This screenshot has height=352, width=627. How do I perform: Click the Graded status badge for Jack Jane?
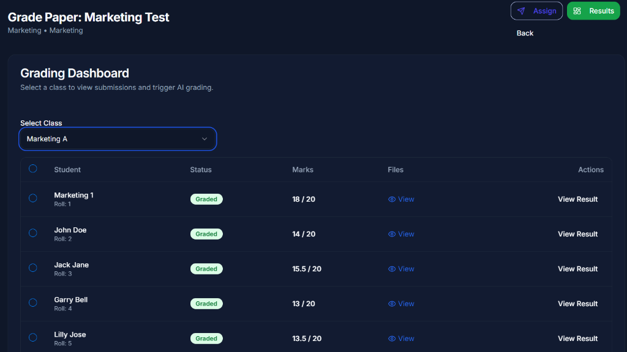tap(206, 269)
